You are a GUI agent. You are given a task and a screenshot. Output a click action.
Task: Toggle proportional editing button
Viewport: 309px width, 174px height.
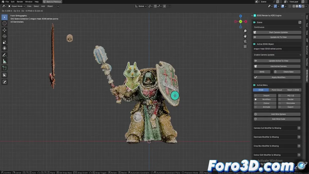pos(165,6)
